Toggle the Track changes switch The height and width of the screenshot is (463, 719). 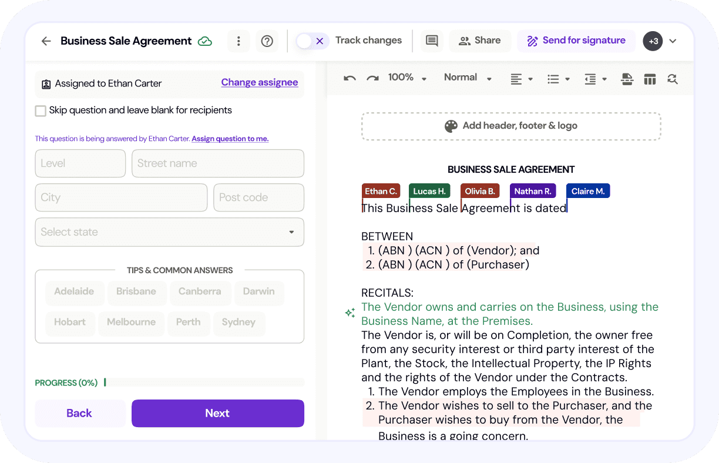point(311,41)
